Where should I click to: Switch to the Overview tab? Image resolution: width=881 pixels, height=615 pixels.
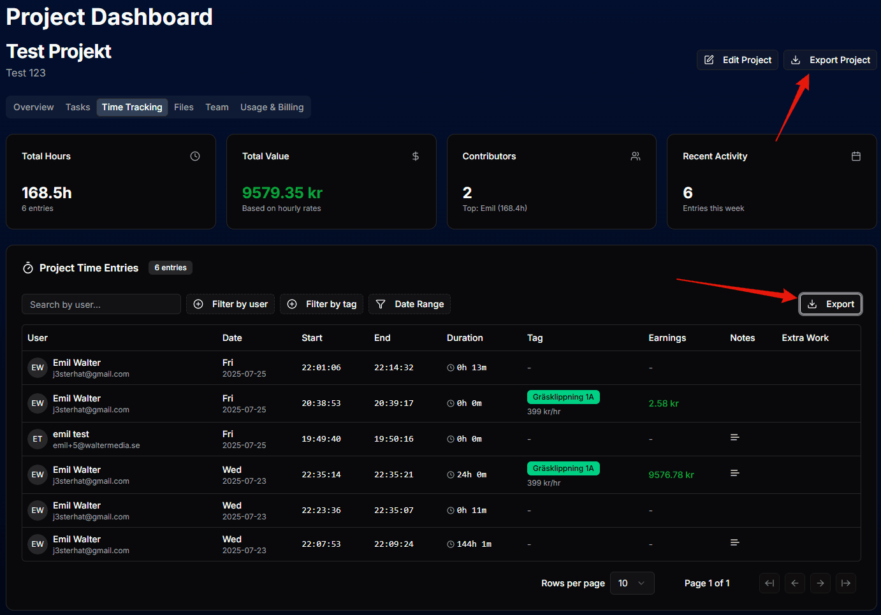pos(34,107)
